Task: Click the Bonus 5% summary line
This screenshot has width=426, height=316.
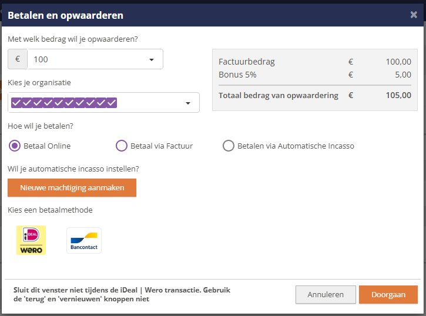Action: [237, 75]
